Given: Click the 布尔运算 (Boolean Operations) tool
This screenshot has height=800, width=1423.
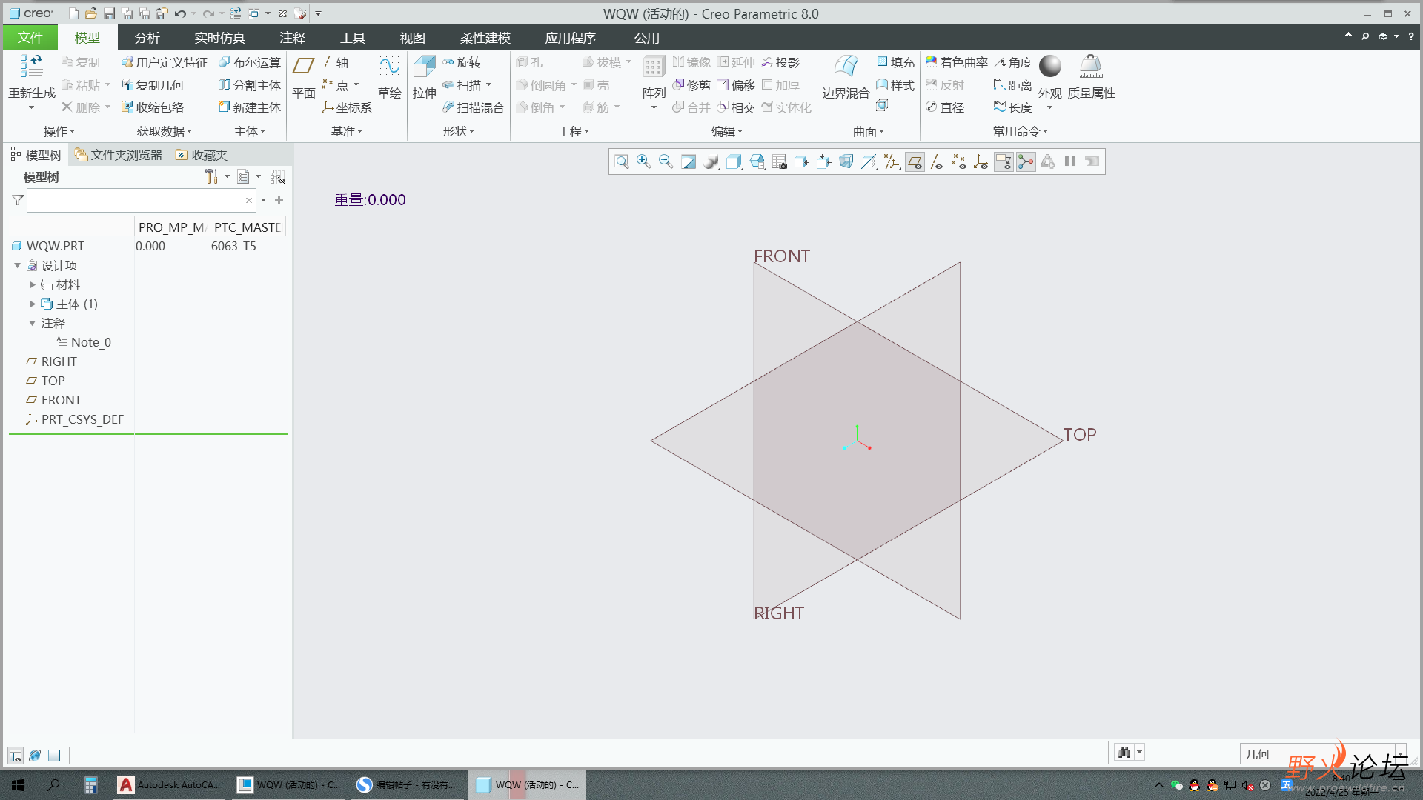Looking at the screenshot, I should 250,62.
